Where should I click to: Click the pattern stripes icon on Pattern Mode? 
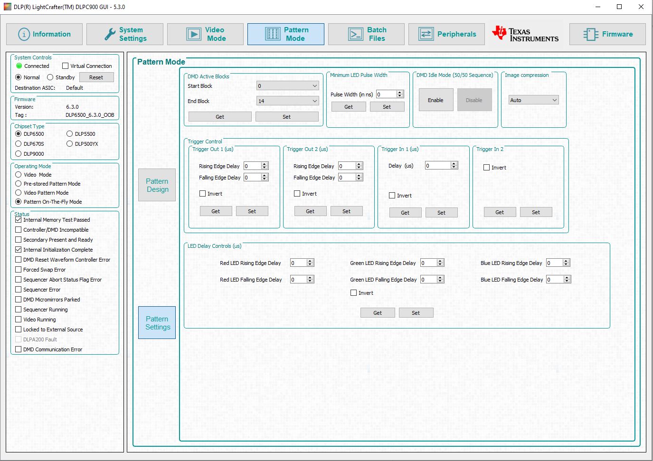(273, 34)
